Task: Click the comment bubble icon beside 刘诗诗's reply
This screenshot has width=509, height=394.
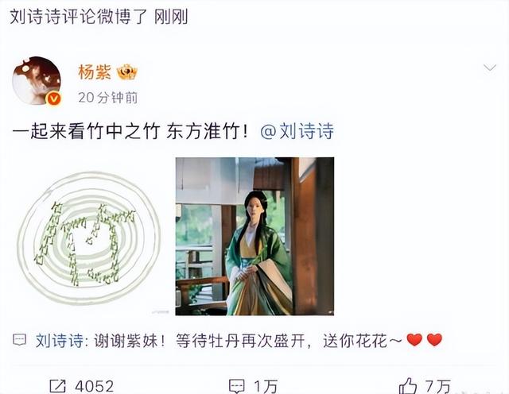Action: pos(19,340)
